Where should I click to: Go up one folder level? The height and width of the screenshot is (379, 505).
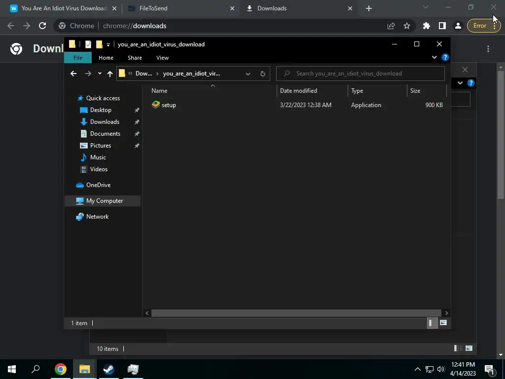click(110, 74)
